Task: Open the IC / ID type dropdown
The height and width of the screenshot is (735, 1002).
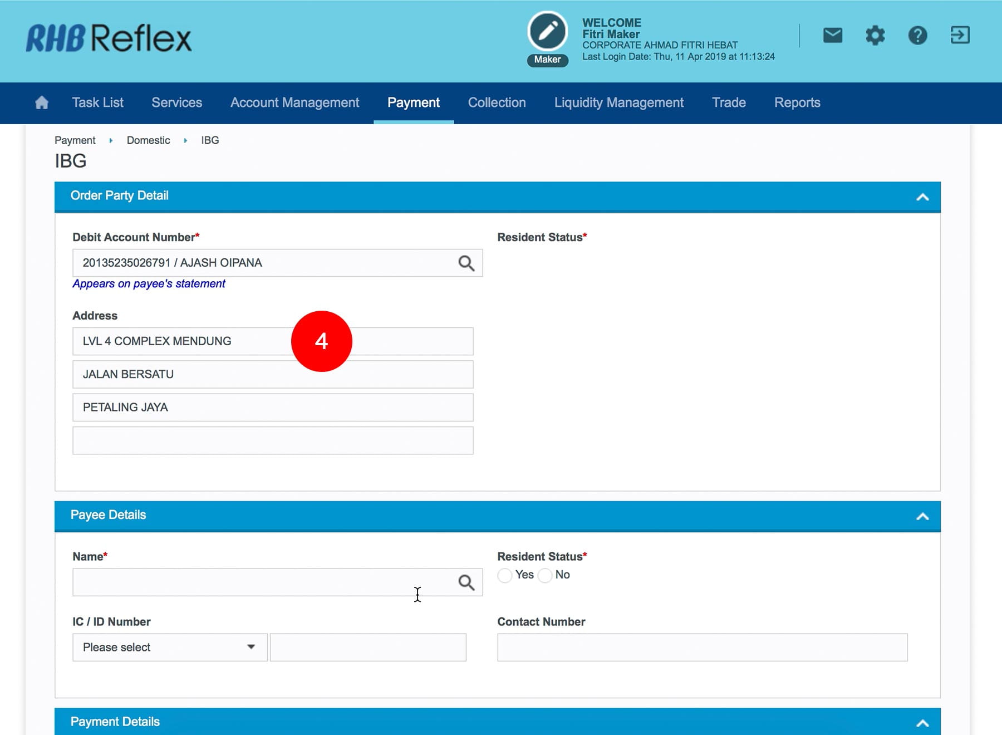Action: tap(170, 647)
